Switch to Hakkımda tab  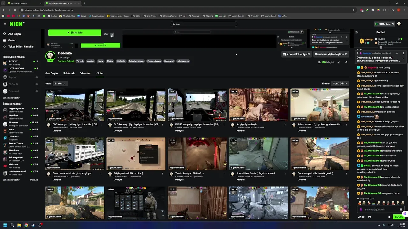(69, 73)
